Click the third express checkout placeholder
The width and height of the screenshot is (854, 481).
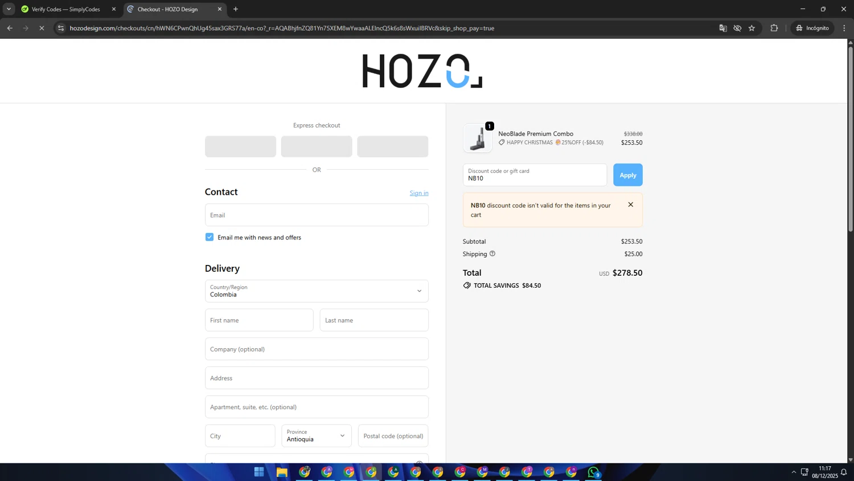pos(393,146)
